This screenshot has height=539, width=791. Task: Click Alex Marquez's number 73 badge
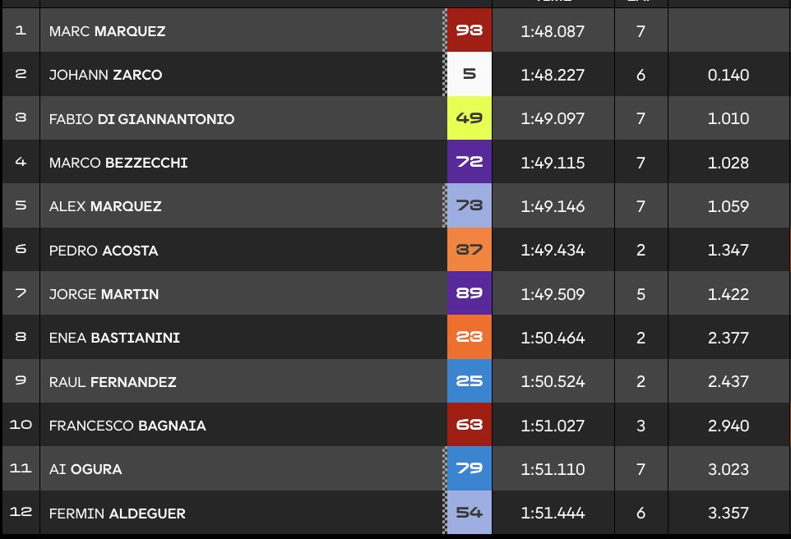point(470,206)
